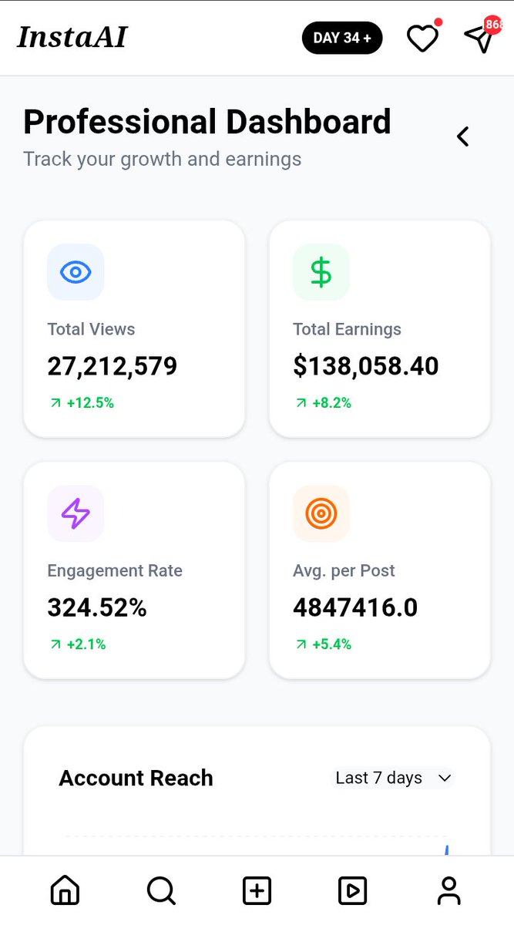Open Reels video tab in bottom bar
Screen dimensions: 514x925
353,891
